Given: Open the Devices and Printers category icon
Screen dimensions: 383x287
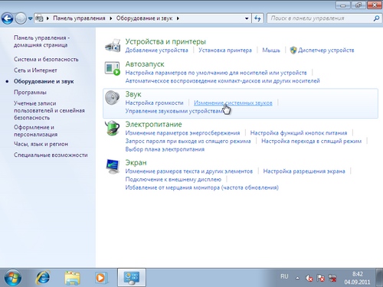Looking at the screenshot, I should tap(113, 46).
